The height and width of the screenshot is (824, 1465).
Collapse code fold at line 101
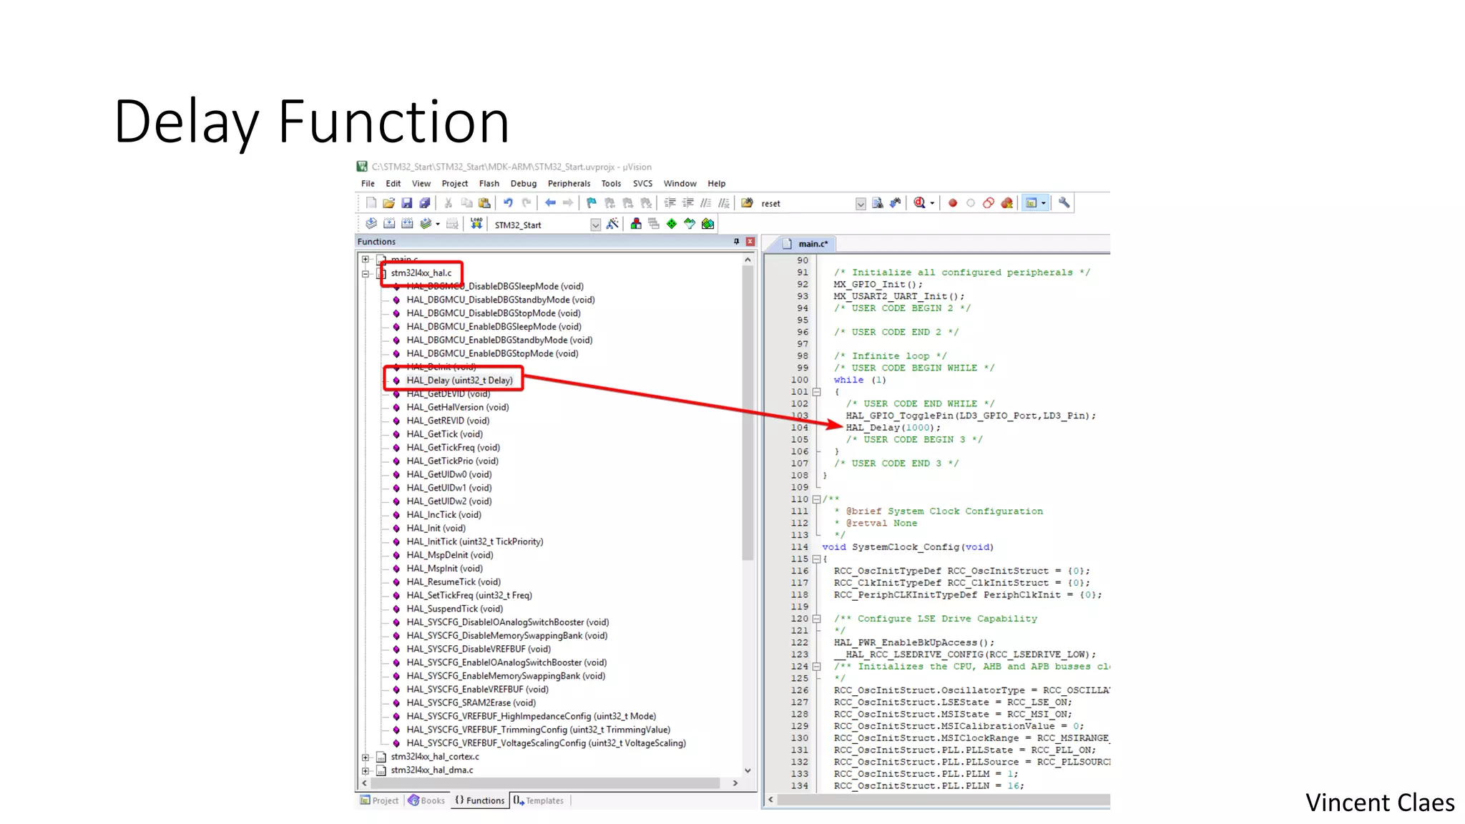816,392
